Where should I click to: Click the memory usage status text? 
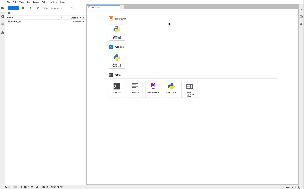coord(49,187)
